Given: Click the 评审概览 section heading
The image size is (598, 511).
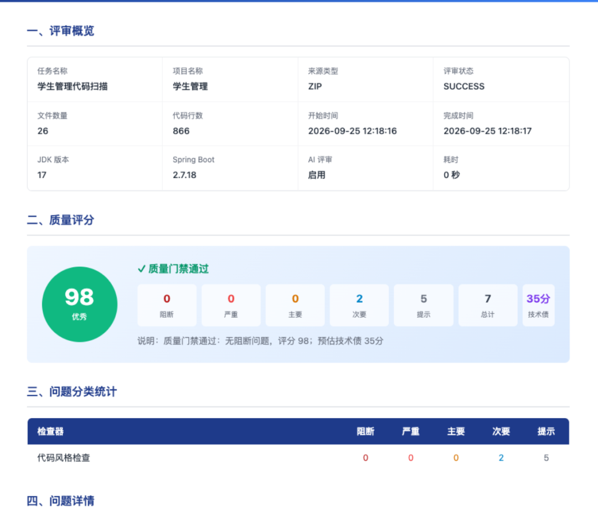Looking at the screenshot, I should [60, 31].
